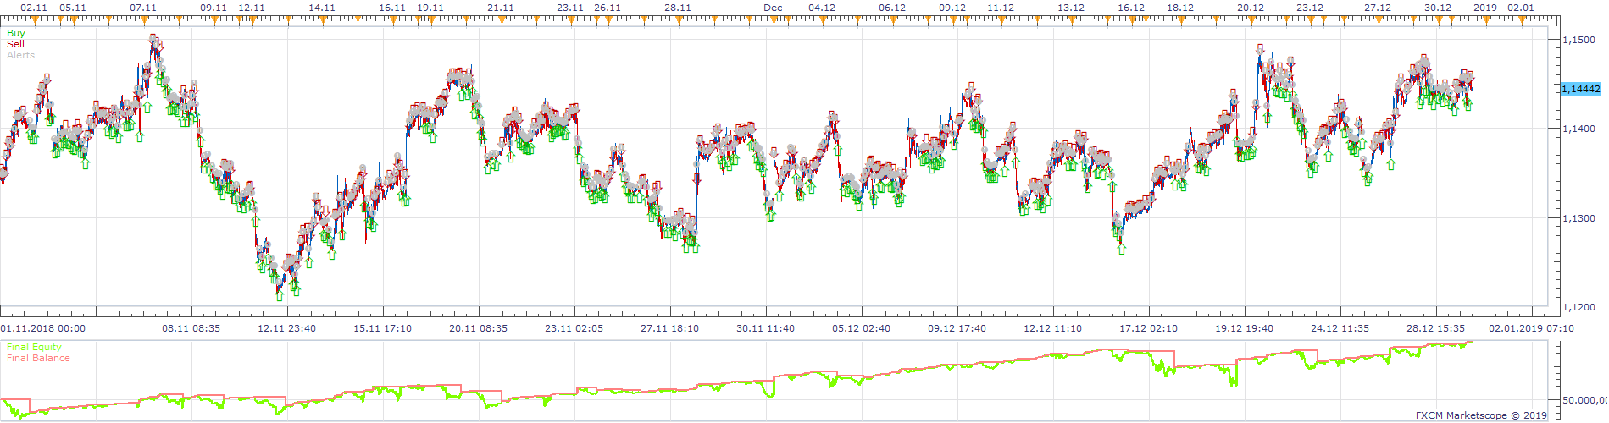Image resolution: width=1609 pixels, height=423 pixels.
Task: Click the 27.11 18:10 timestamp
Action: (670, 328)
